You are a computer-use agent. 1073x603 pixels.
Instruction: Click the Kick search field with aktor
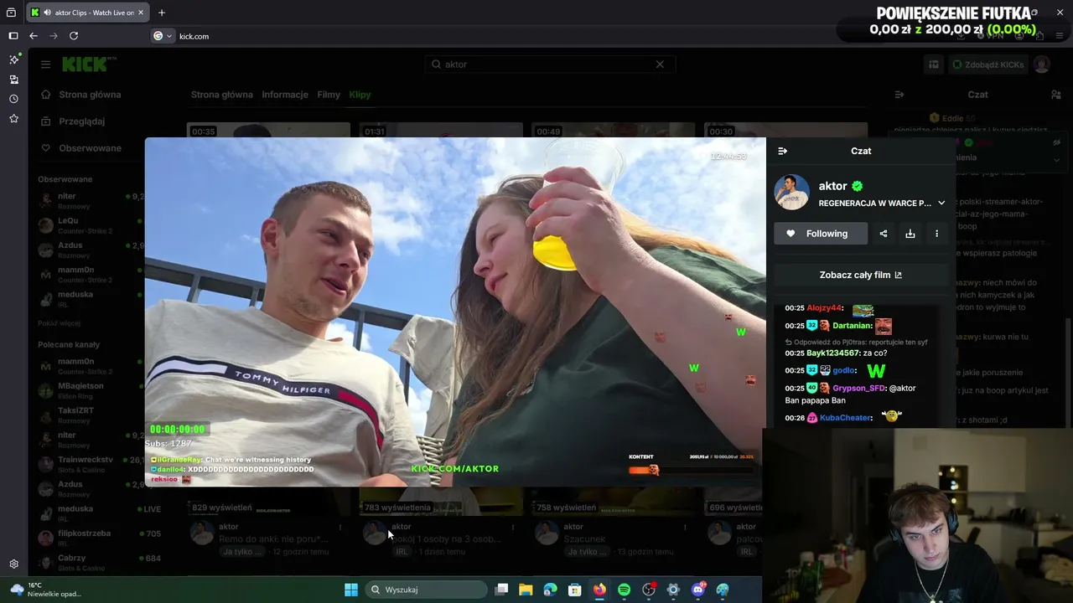[x=550, y=64]
